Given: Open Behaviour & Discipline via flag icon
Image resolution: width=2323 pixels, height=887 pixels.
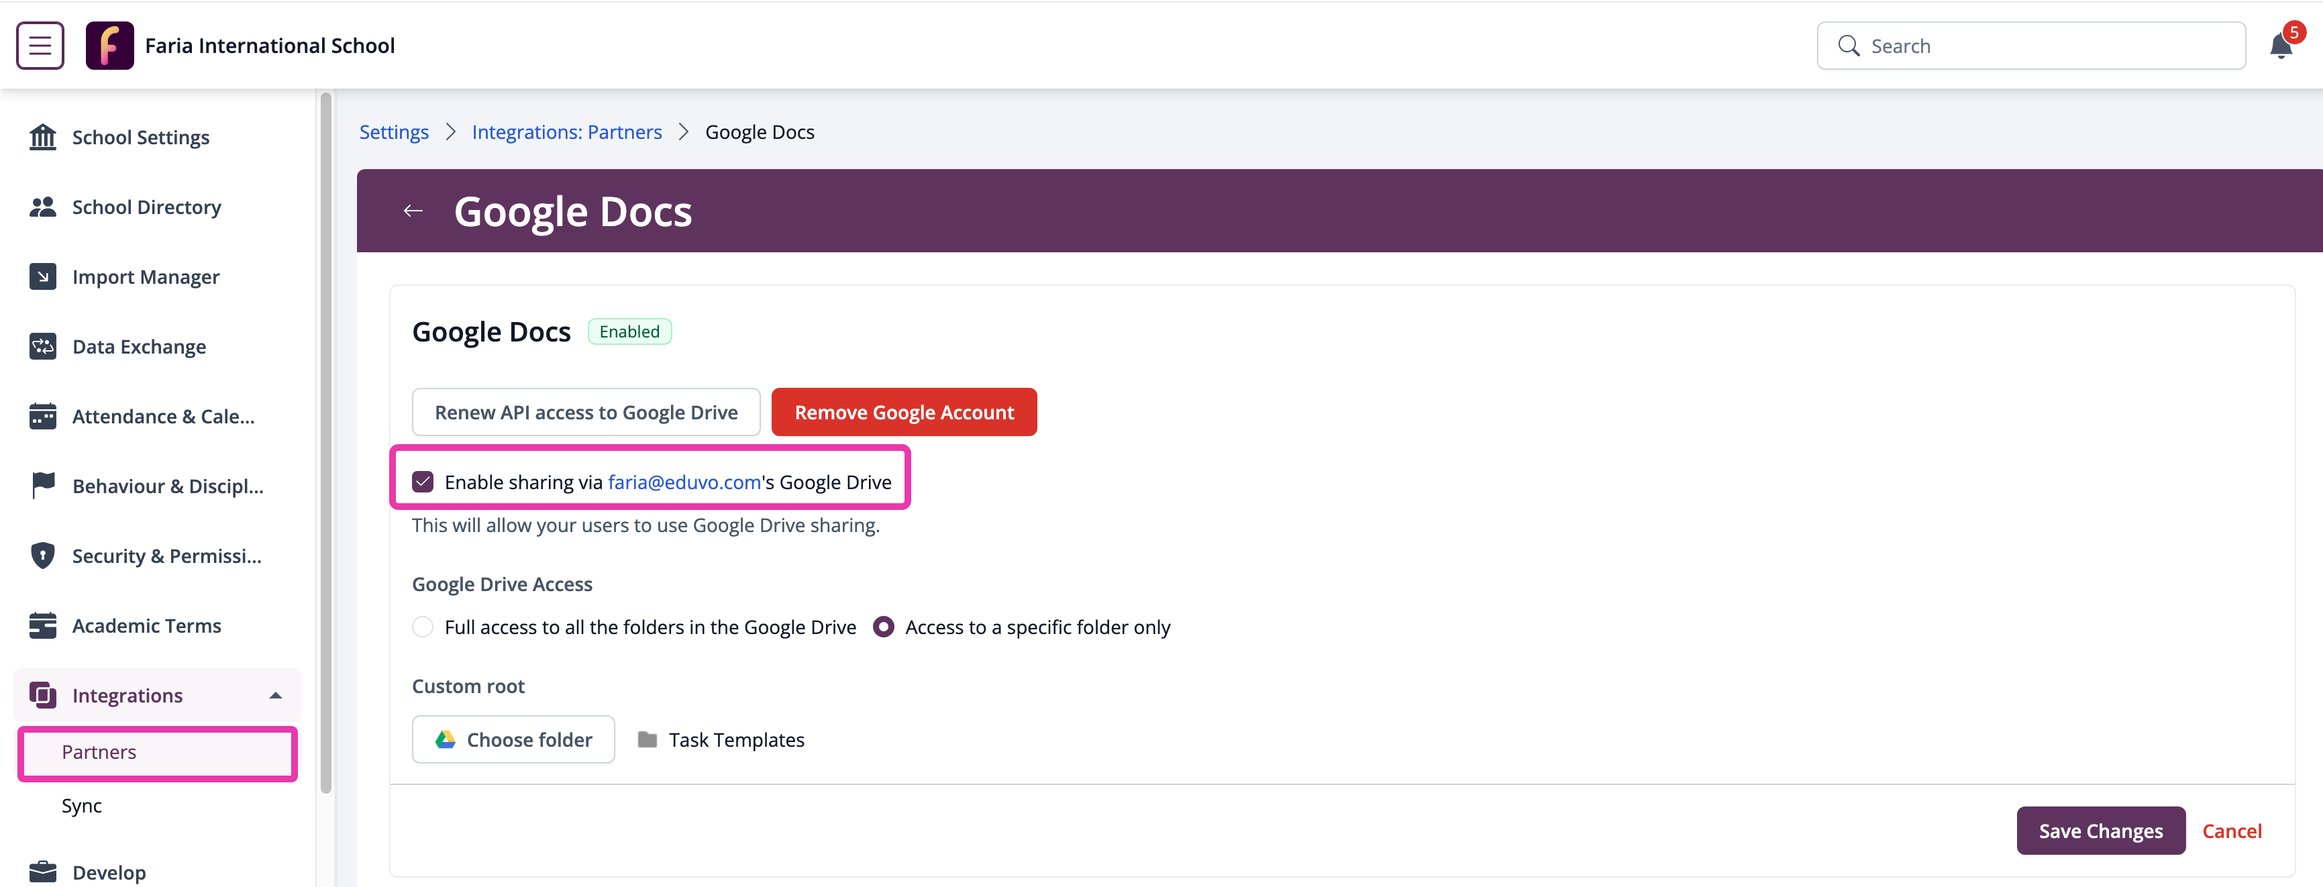Looking at the screenshot, I should coord(42,486).
